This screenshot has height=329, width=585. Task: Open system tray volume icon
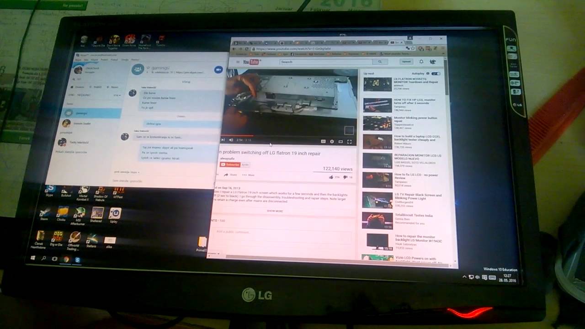point(477,277)
